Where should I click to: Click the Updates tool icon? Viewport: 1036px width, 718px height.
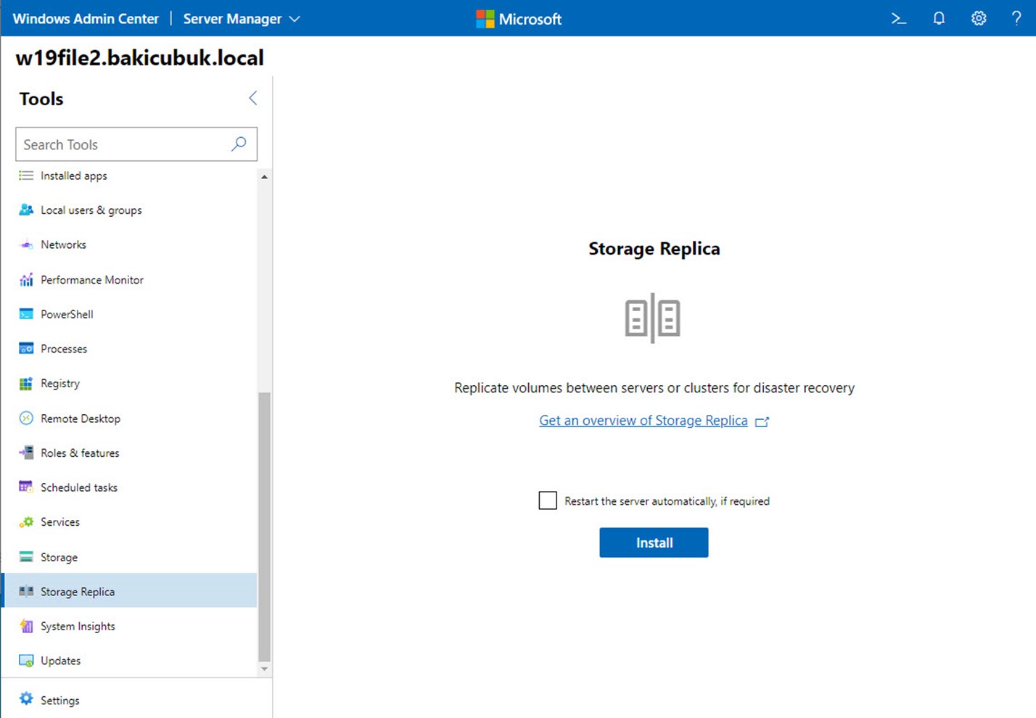pyautogui.click(x=26, y=661)
